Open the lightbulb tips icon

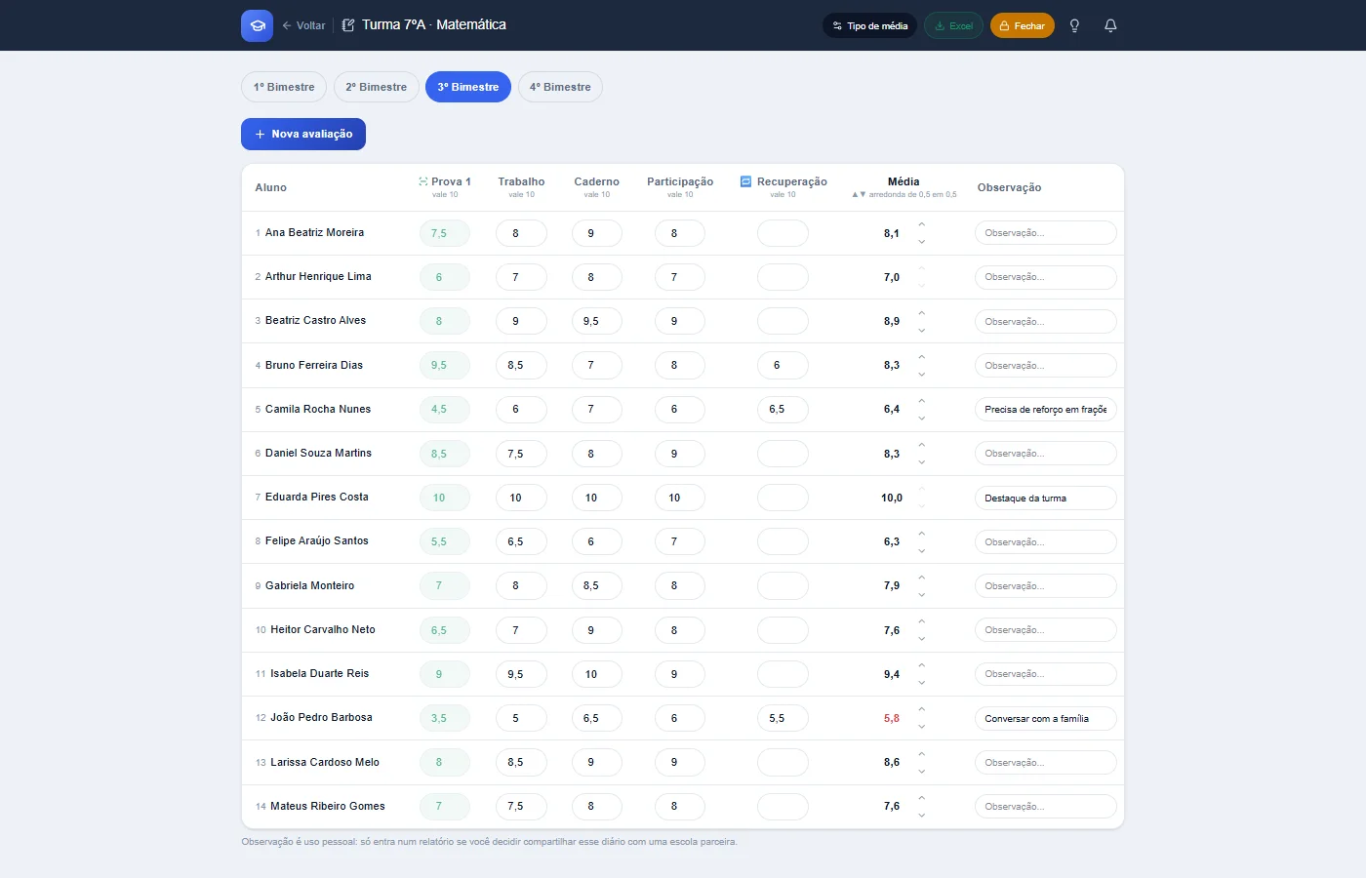pyautogui.click(x=1074, y=25)
